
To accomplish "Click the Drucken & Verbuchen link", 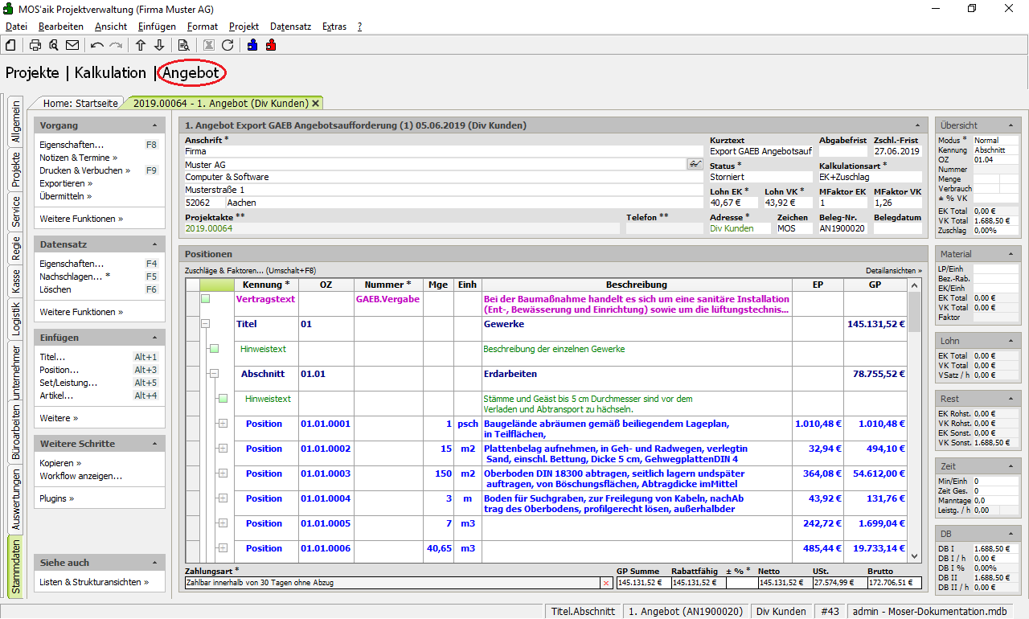I will point(83,170).
